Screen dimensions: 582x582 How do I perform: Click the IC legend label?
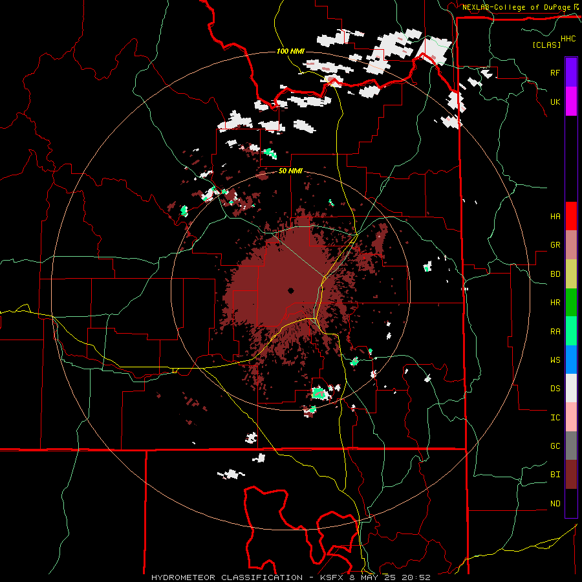555,418
